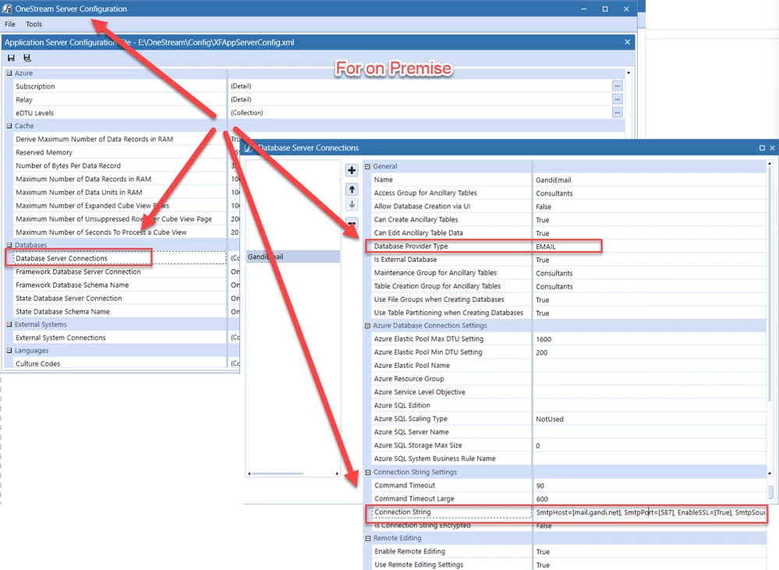Select GandiEmail in the connections list
This screenshot has width=779, height=570.
tap(293, 257)
